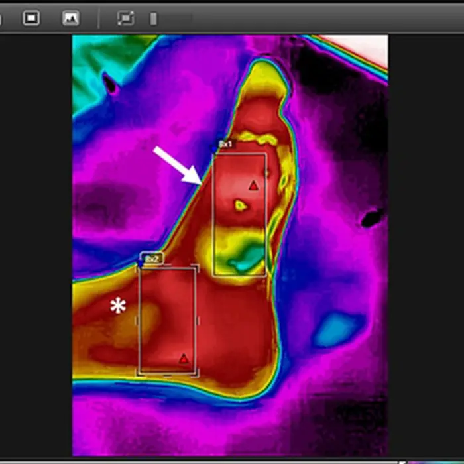This screenshot has height=464, width=464.
Task: Click the image picture icon in toolbar
Action: point(70,18)
